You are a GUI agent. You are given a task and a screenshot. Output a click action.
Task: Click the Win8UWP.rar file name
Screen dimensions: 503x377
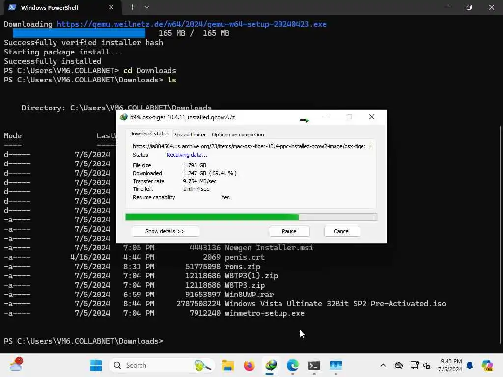(x=249, y=295)
